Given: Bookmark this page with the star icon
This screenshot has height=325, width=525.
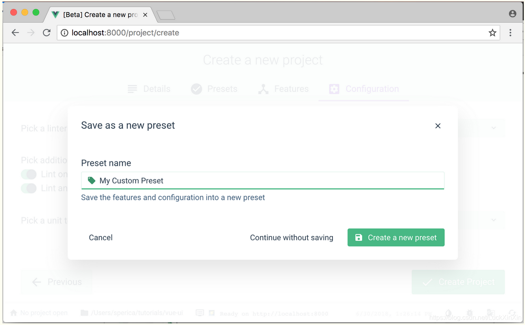Looking at the screenshot, I should click(492, 33).
